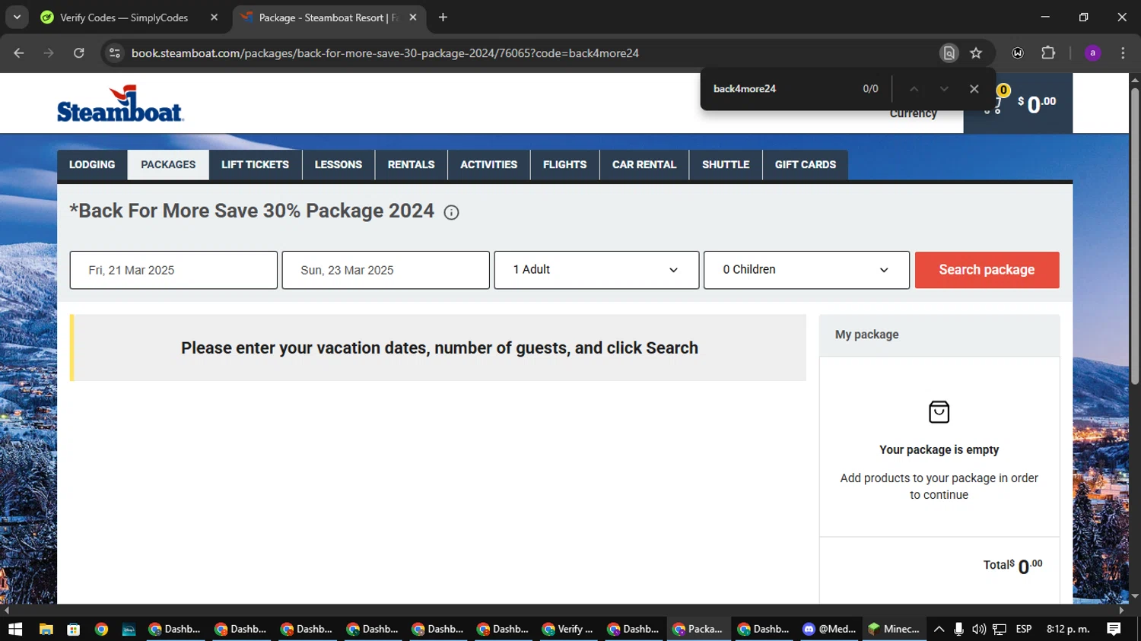The width and height of the screenshot is (1141, 641).
Task: Open the 1 Adult dropdown
Action: click(596, 270)
